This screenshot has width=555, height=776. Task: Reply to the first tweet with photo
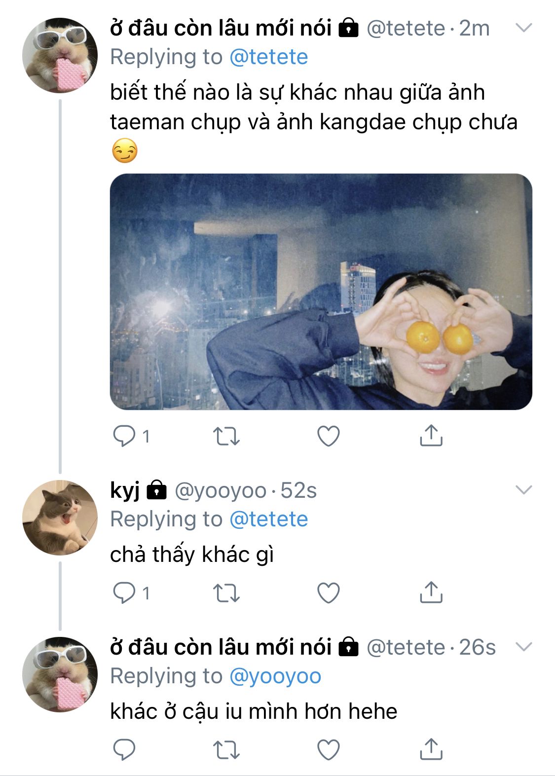pos(124,436)
